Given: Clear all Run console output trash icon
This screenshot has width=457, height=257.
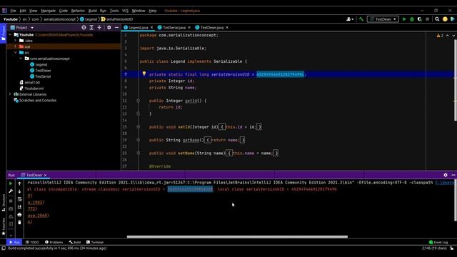Looking at the screenshot, I should pos(19,222).
